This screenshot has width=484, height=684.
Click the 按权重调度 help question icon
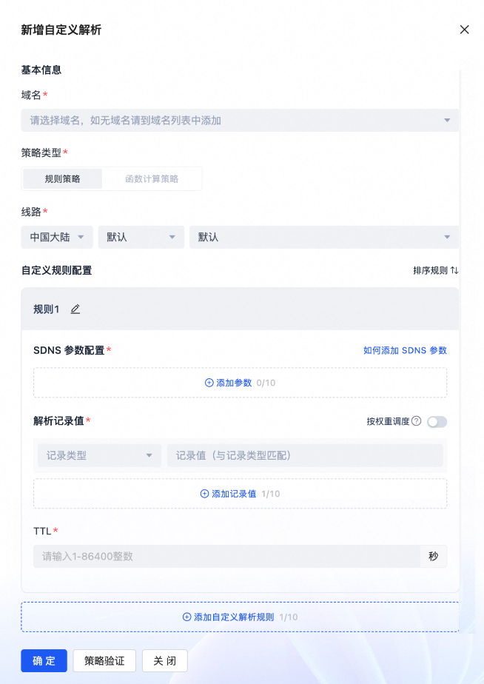[417, 421]
